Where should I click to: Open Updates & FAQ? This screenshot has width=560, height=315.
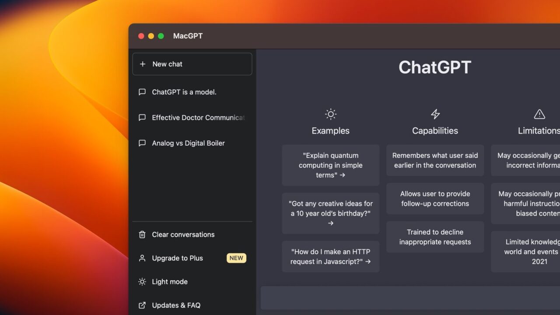(176, 305)
